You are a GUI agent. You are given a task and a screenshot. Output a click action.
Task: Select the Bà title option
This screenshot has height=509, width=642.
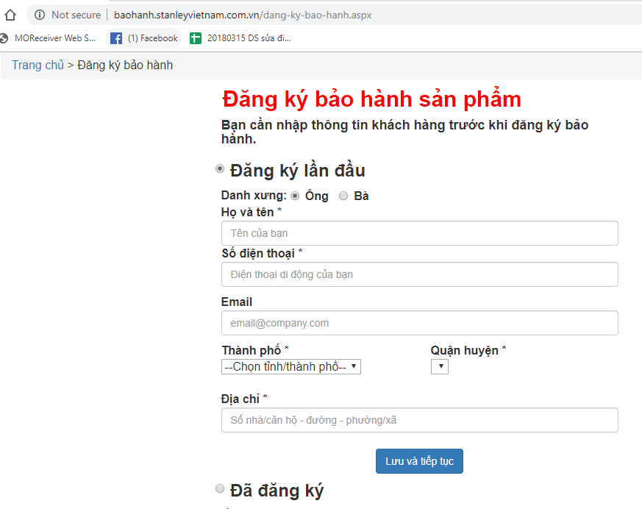click(x=343, y=196)
